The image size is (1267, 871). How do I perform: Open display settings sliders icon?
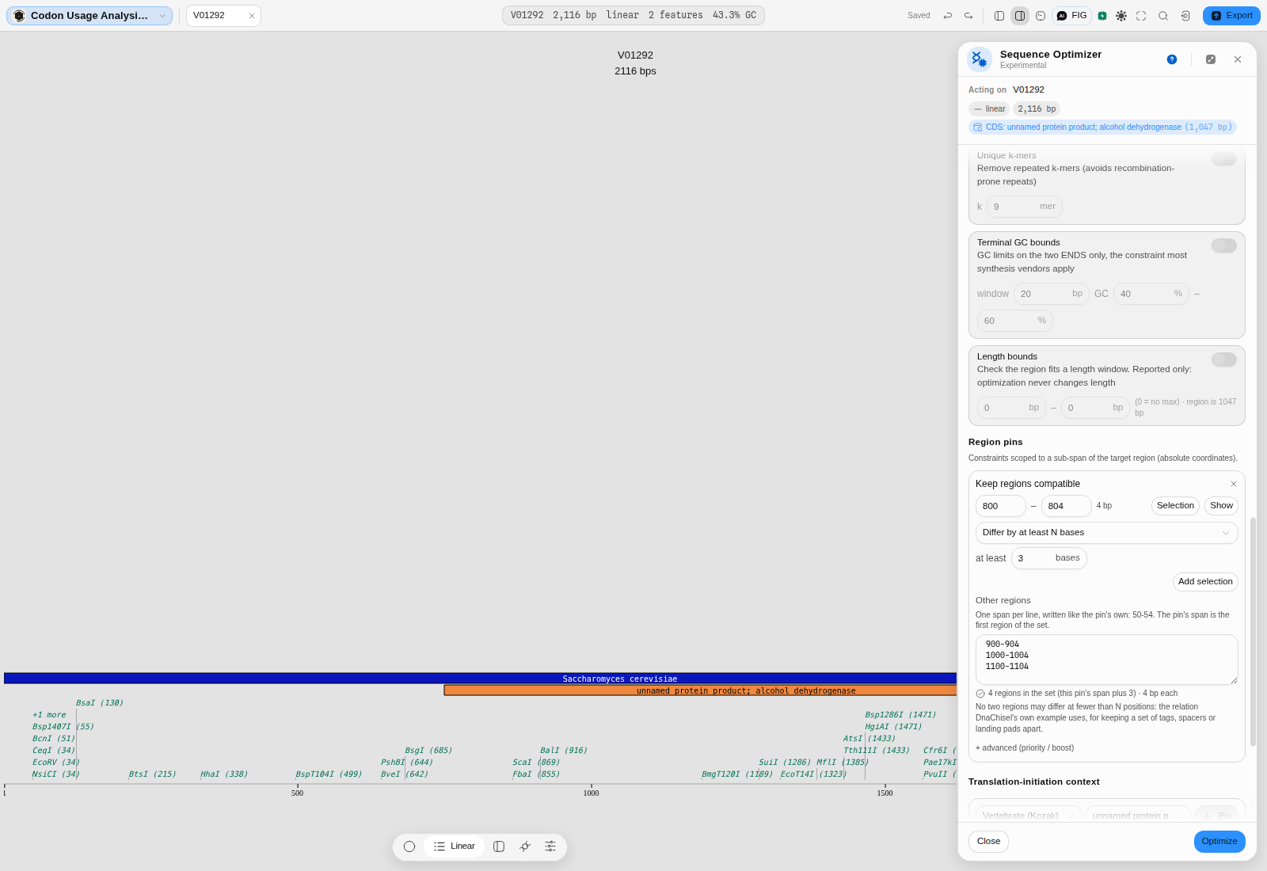[x=550, y=846]
